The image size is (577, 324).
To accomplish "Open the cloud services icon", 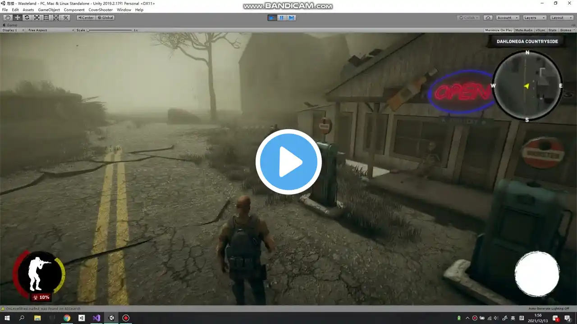I will pyautogui.click(x=488, y=18).
